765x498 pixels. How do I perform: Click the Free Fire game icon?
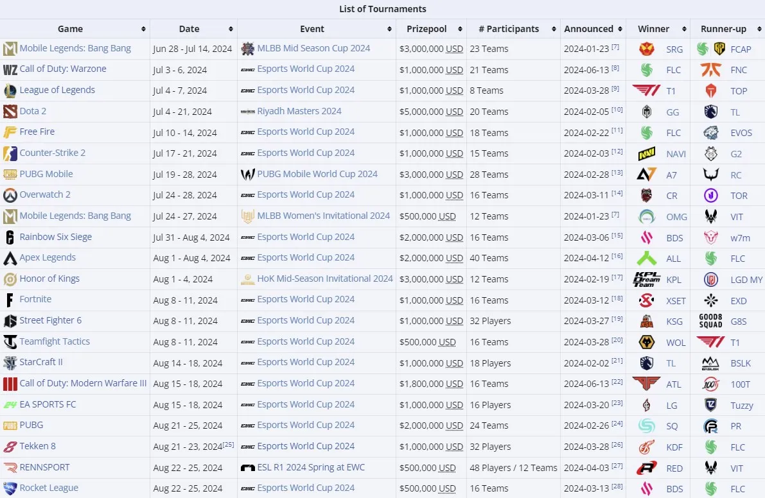tap(10, 133)
